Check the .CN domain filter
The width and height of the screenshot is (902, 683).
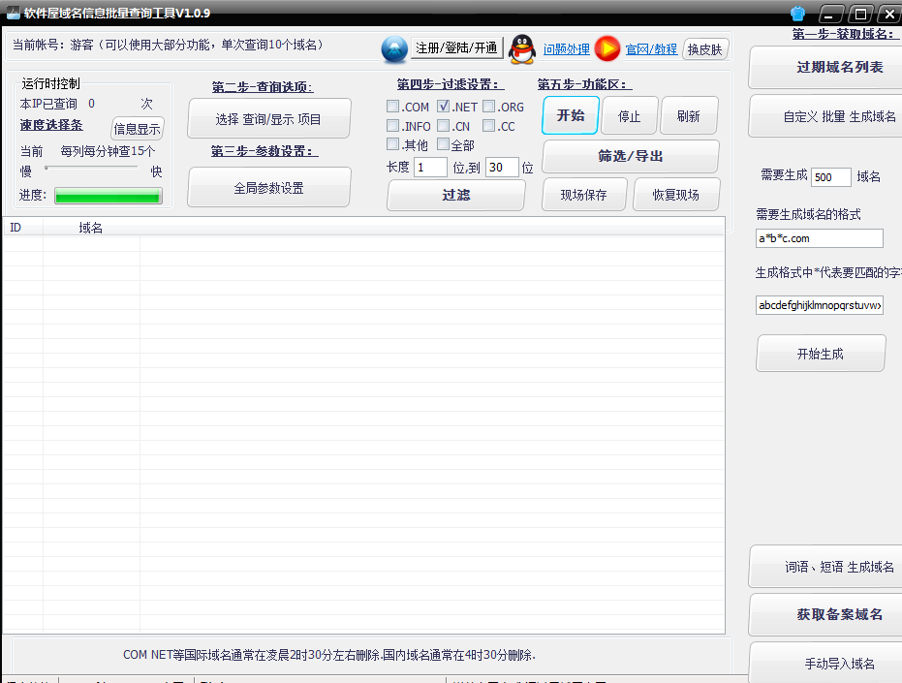click(443, 126)
